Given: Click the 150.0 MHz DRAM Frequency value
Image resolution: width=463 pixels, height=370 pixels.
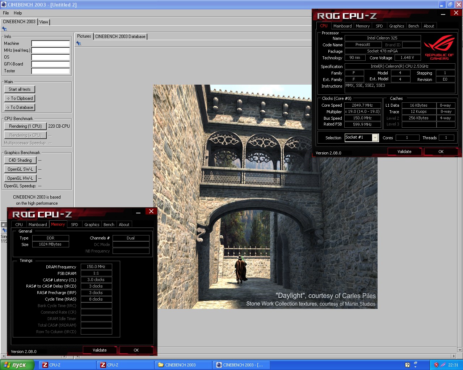Looking at the screenshot, I should [x=96, y=267].
